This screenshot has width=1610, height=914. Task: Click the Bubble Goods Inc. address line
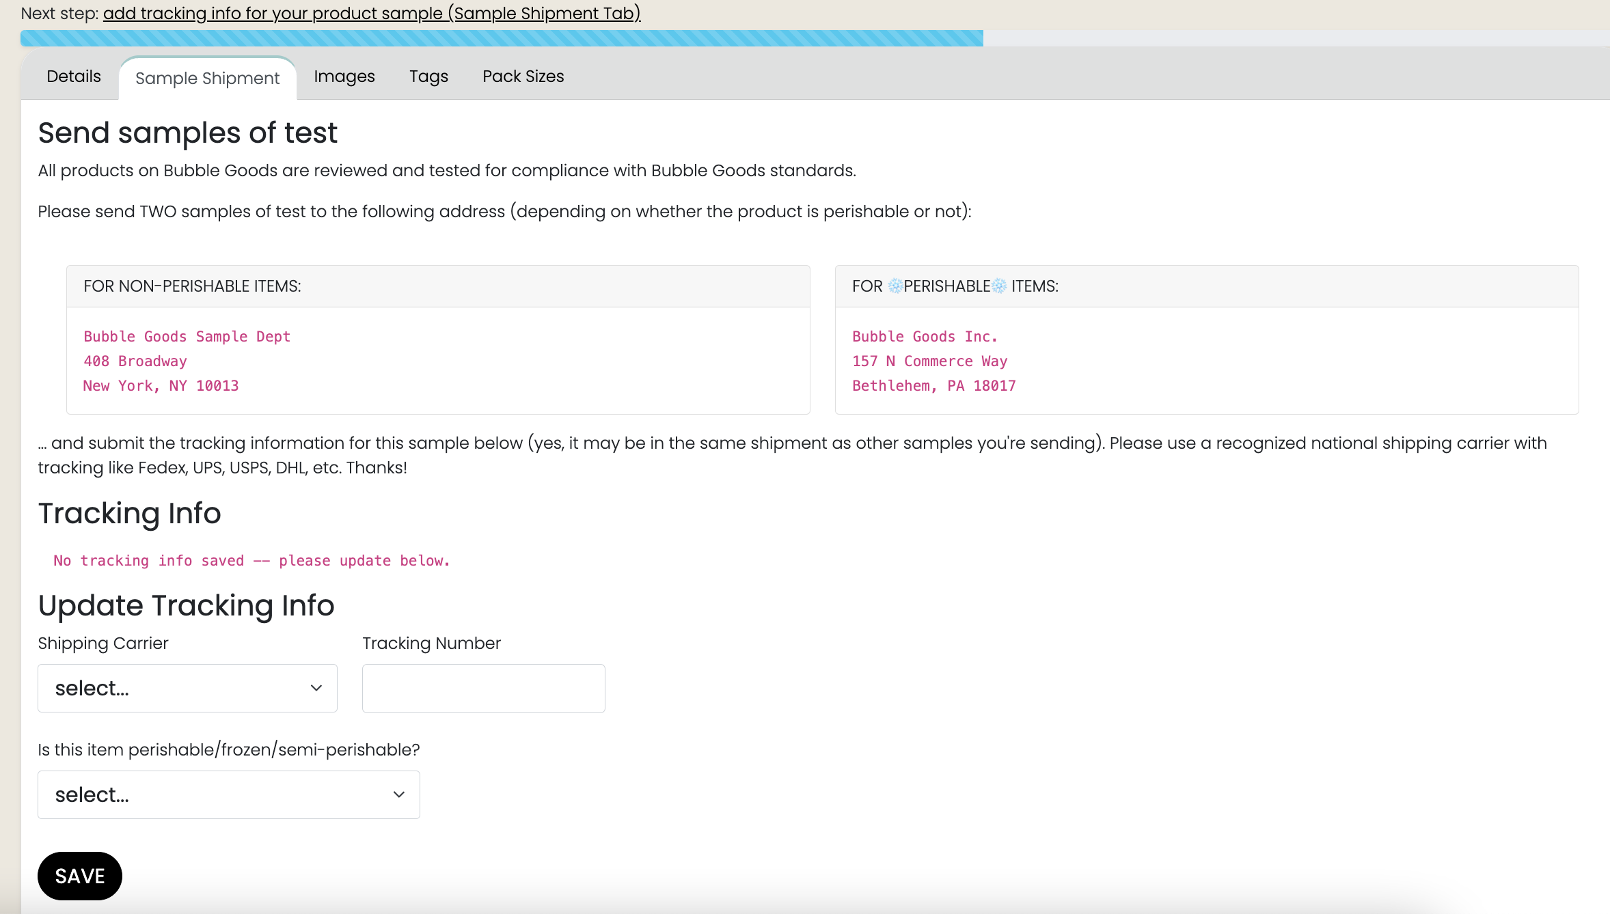coord(925,337)
